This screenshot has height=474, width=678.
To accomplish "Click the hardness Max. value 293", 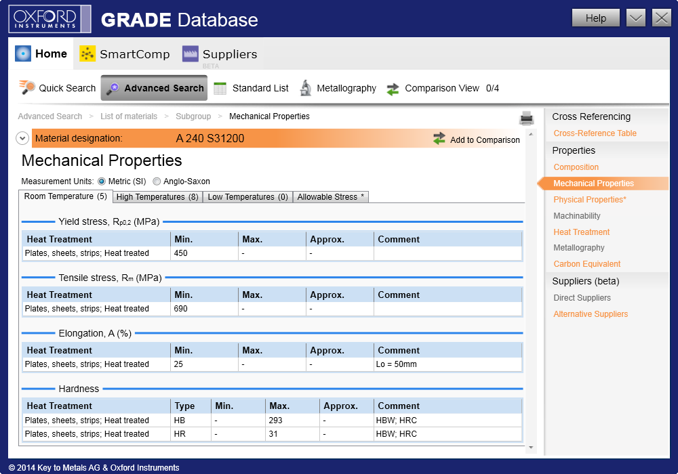I will tap(275, 421).
